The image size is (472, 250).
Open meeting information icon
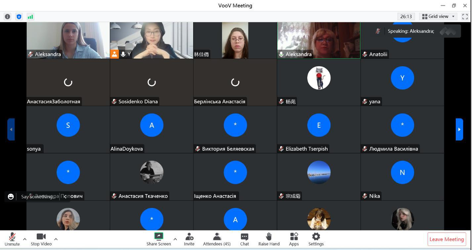coord(7,17)
